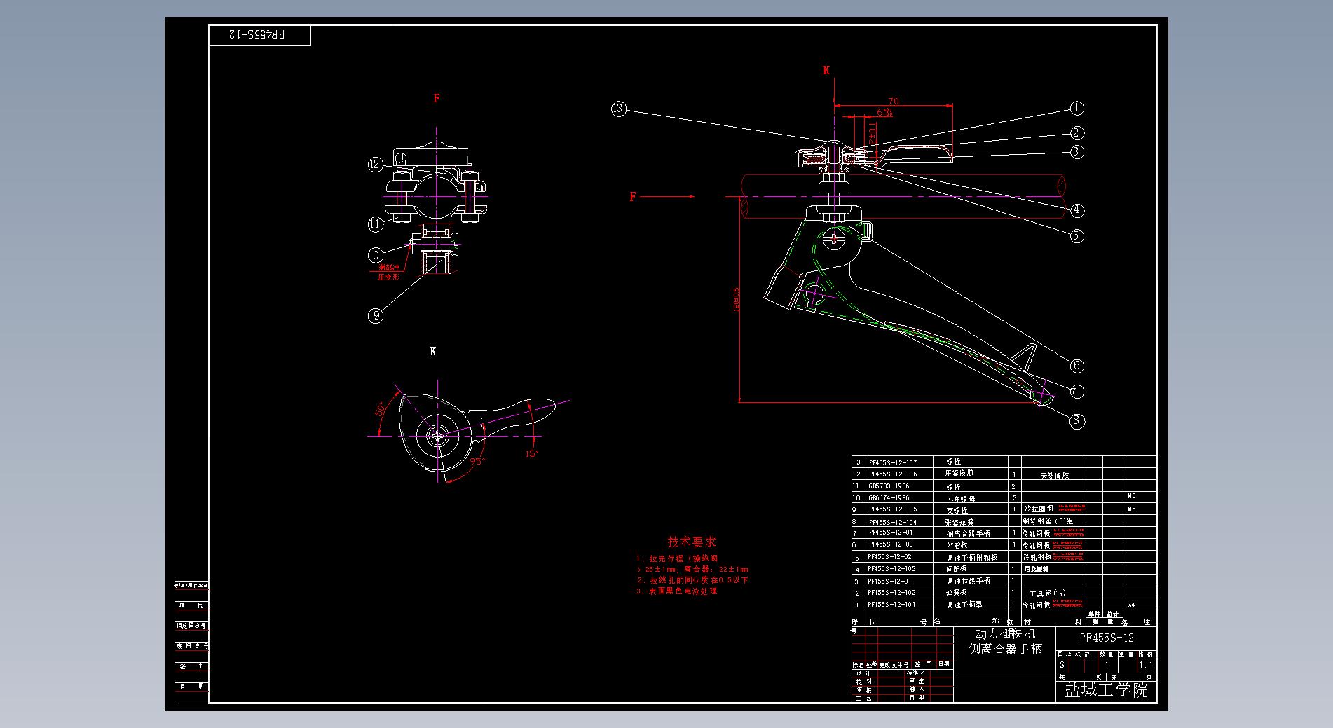Click the 'F' view direction arrow label

pos(633,197)
